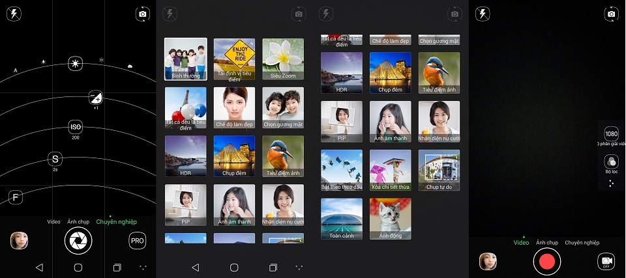This screenshot has height=278, width=626.
Task: Select the highlighted sunlight white balance icon
Action: (75, 63)
